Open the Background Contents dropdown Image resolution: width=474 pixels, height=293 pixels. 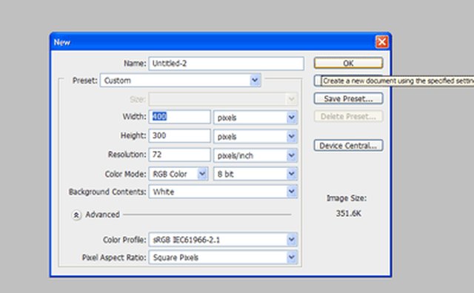[223, 192]
